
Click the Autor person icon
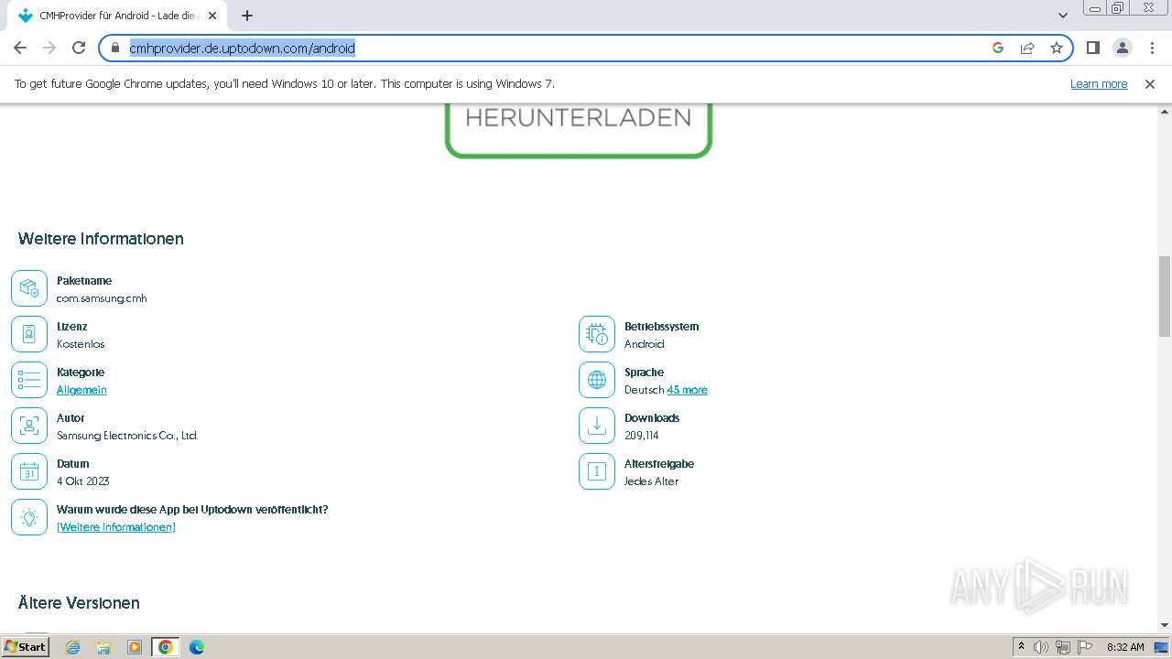[29, 427]
